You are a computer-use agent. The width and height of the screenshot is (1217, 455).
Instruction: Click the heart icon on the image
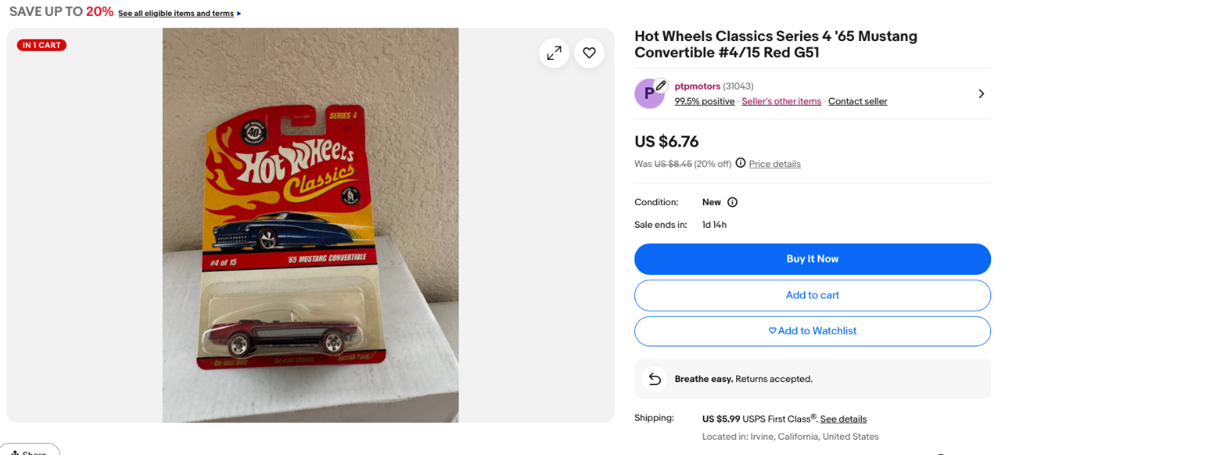pos(589,52)
